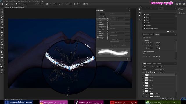
Task: Enable Dual Brush option
Action: pyautogui.click(x=98, y=24)
